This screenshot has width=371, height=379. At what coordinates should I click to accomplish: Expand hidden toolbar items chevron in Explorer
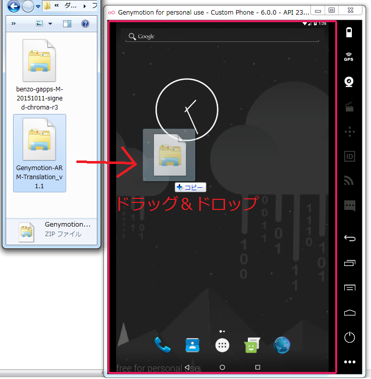(x=14, y=23)
